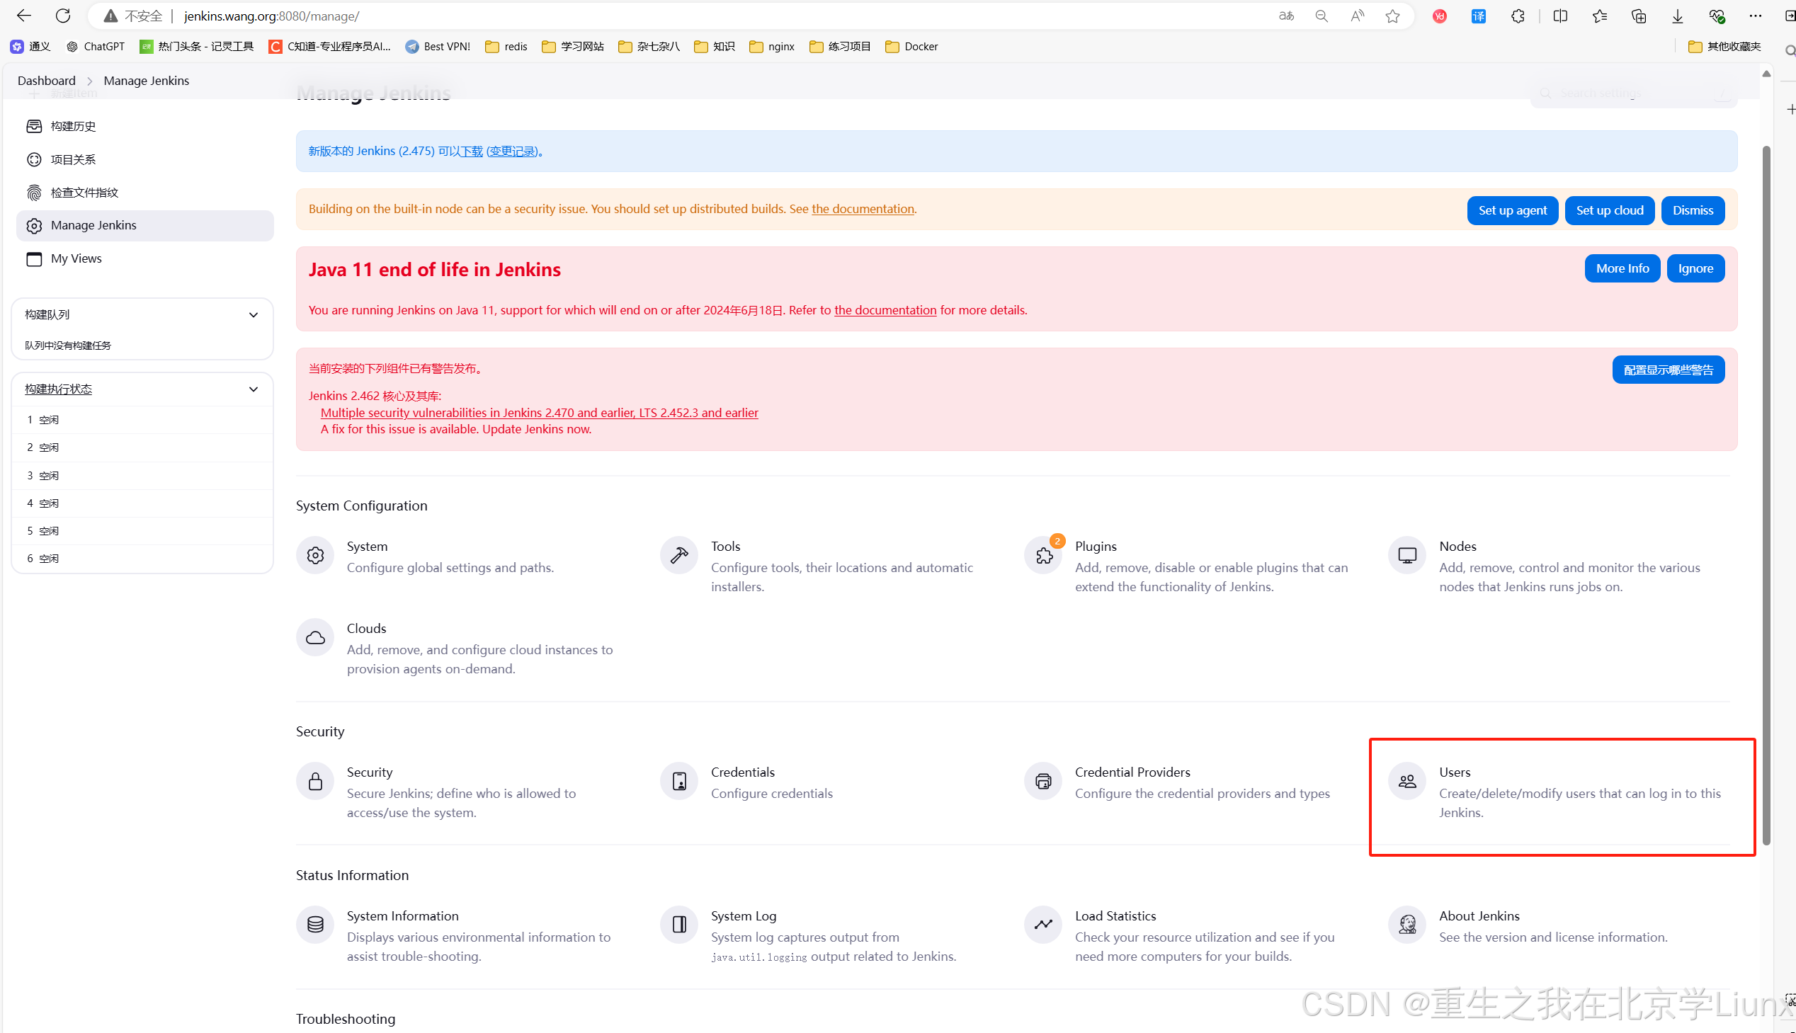This screenshot has height=1033, width=1796.
Task: Open ChatGPT bookmark
Action: (x=95, y=47)
